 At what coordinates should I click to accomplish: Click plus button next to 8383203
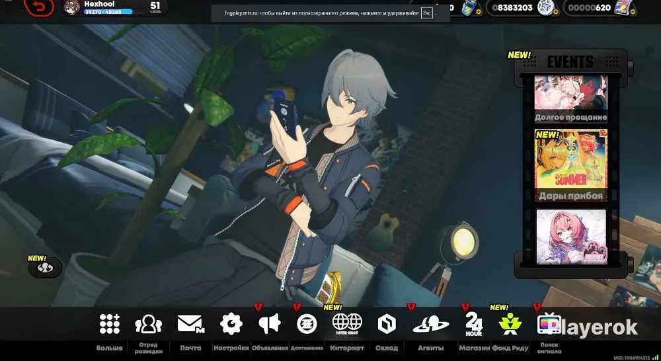(555, 12)
